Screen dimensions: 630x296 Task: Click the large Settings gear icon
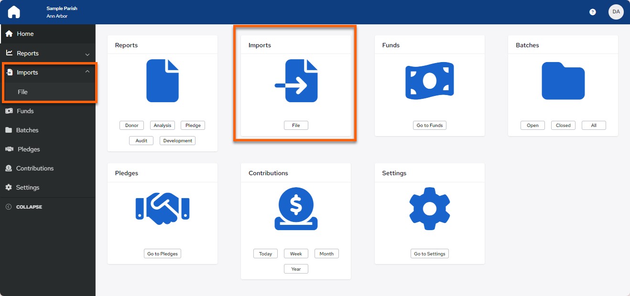[430, 209]
